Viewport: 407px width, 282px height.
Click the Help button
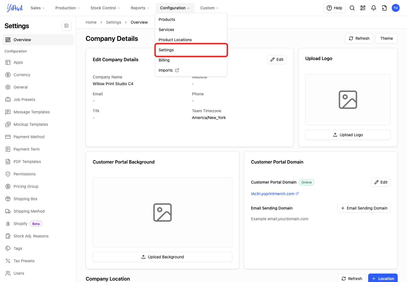pyautogui.click(x=334, y=8)
